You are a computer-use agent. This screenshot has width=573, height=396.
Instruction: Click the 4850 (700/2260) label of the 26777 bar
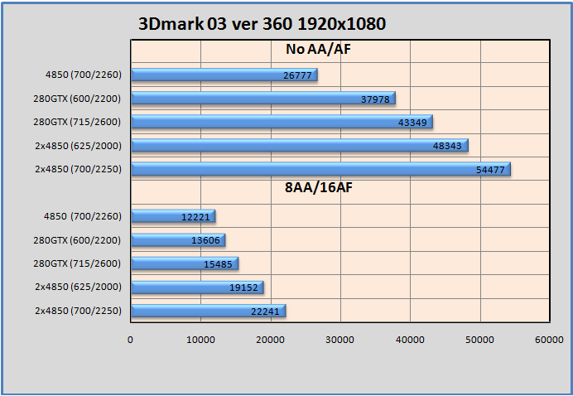tap(84, 75)
